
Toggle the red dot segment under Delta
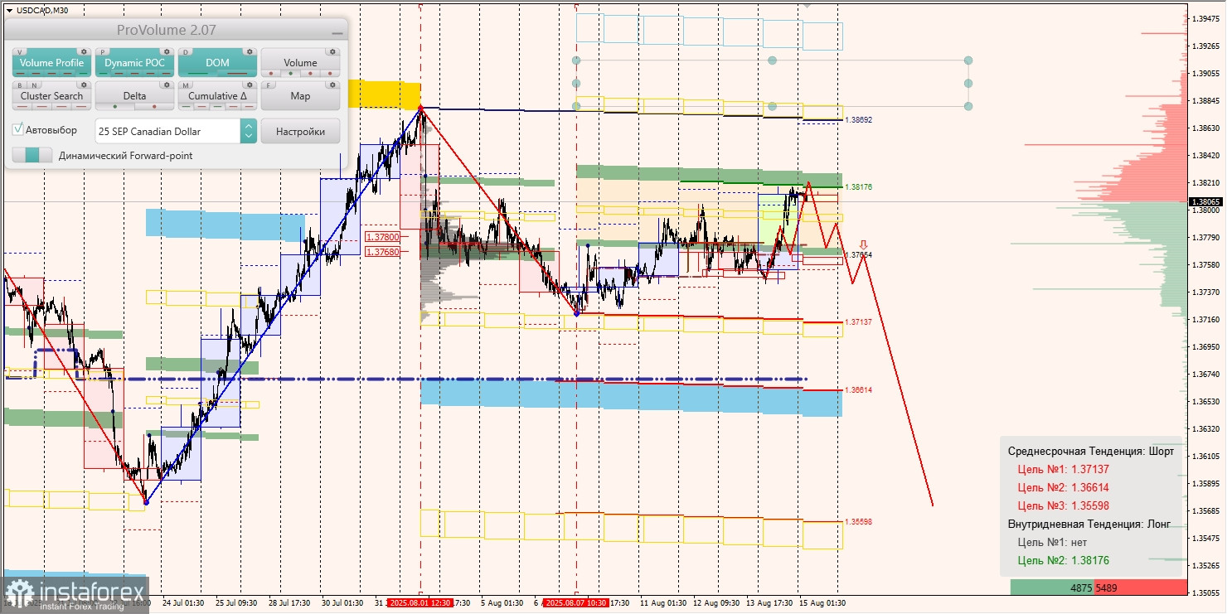coord(154,106)
